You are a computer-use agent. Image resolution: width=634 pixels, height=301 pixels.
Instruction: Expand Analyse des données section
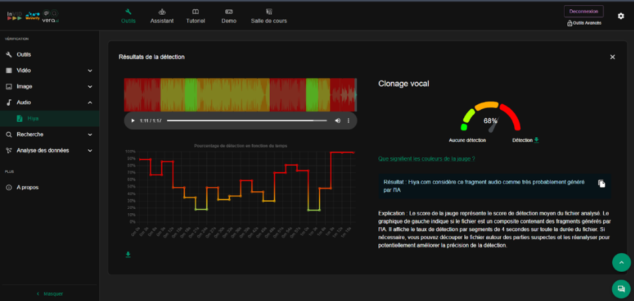click(90, 150)
